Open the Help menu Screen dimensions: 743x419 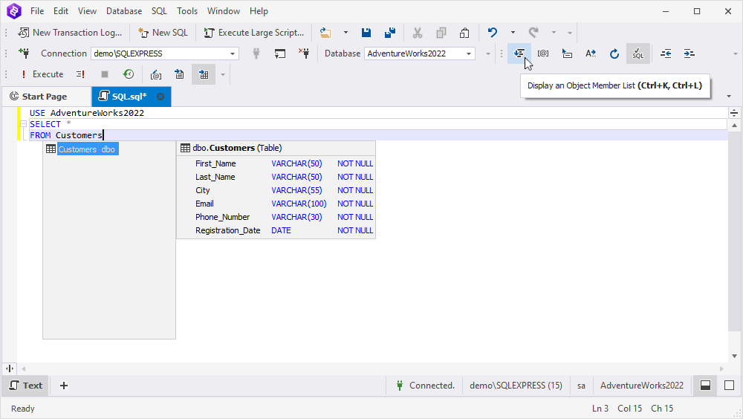coord(259,11)
